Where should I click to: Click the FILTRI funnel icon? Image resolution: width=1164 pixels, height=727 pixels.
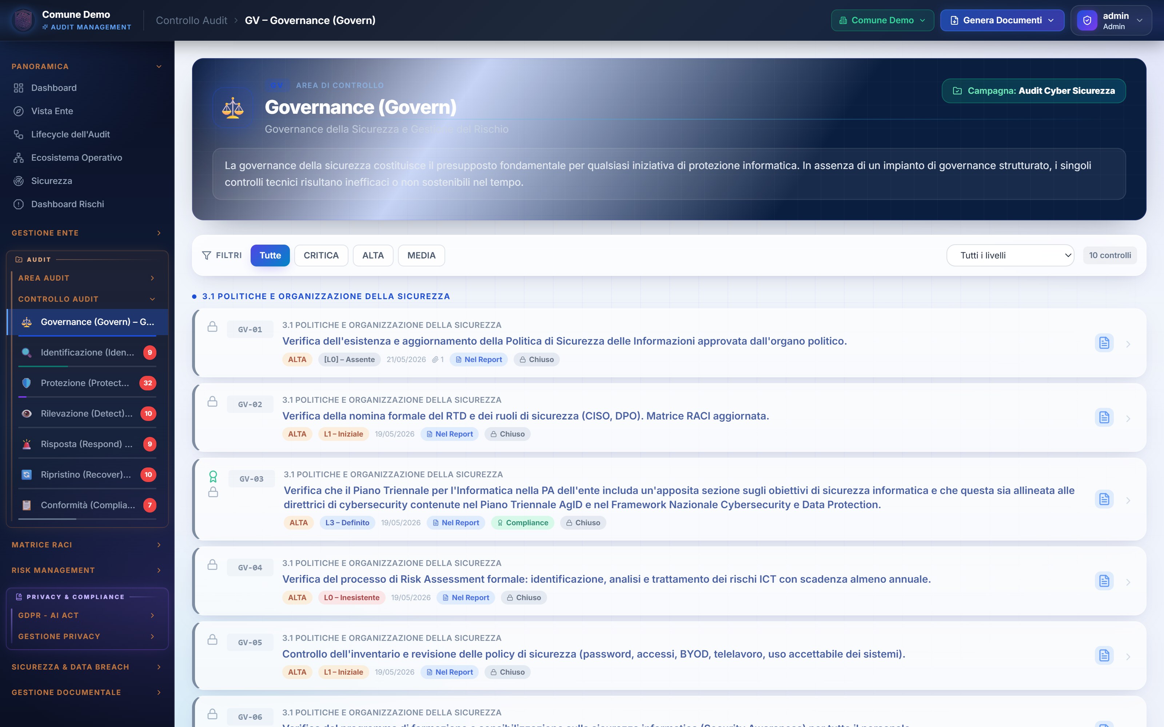(206, 255)
